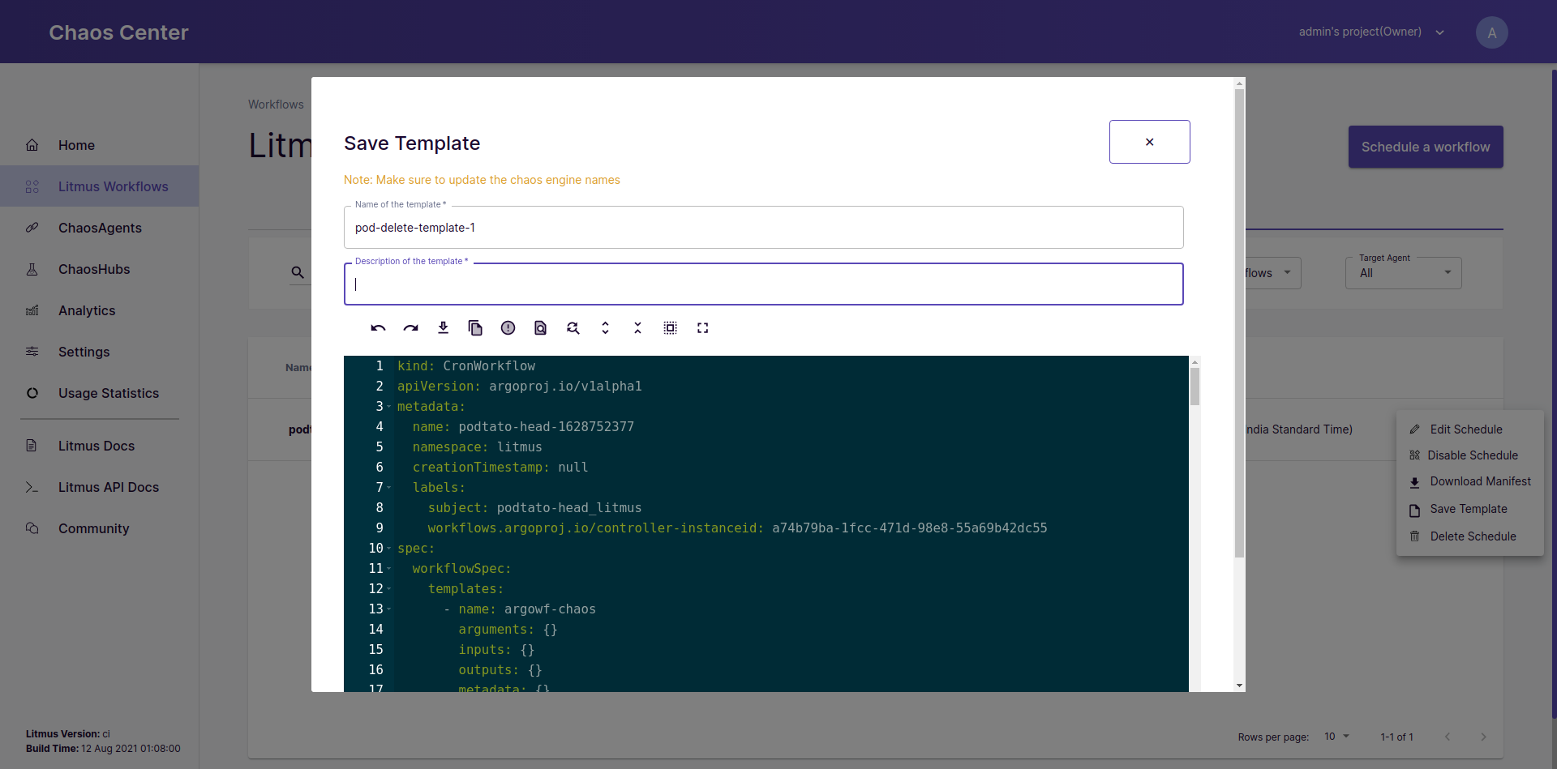
Task: Click the find and replace icon
Action: [x=573, y=328]
